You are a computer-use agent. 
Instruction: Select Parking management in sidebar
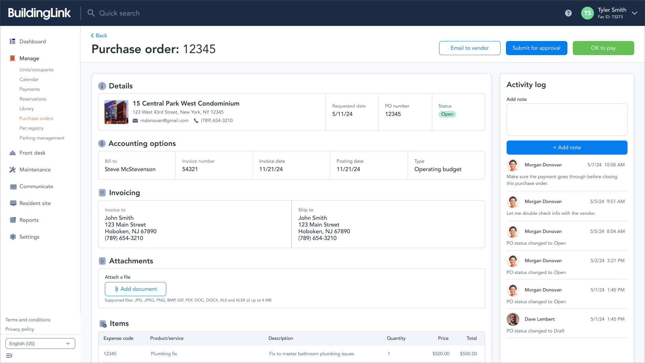tap(42, 138)
